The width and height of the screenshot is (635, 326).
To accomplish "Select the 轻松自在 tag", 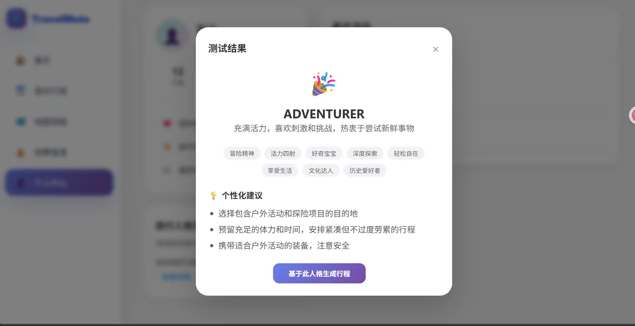I will [406, 153].
